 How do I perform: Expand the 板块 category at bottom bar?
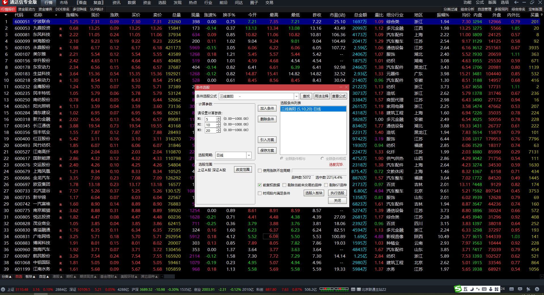point(30,277)
